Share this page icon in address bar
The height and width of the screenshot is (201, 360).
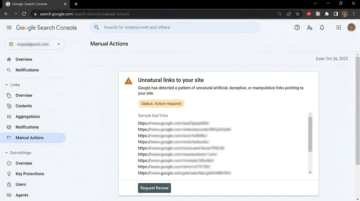[x=289, y=14]
